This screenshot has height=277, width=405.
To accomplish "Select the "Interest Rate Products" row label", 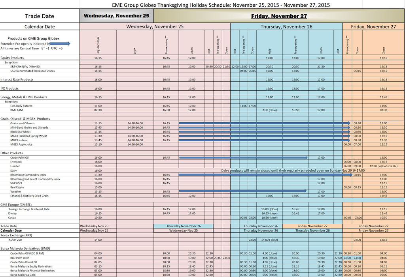I will [x=17, y=79].
